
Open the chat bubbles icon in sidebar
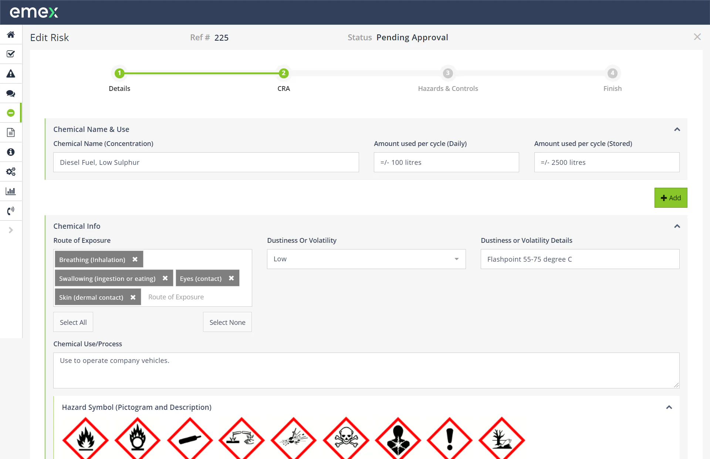[11, 93]
